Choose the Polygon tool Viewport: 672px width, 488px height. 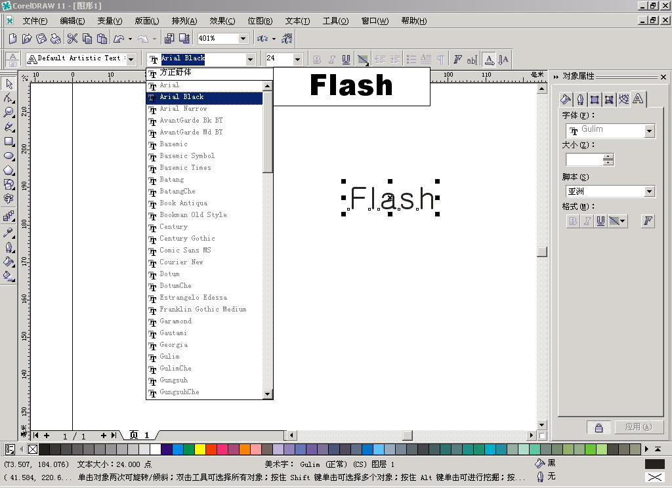point(9,171)
